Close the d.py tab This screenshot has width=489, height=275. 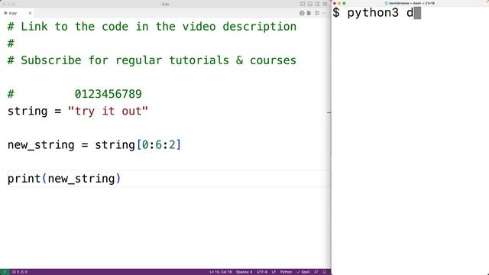30,13
